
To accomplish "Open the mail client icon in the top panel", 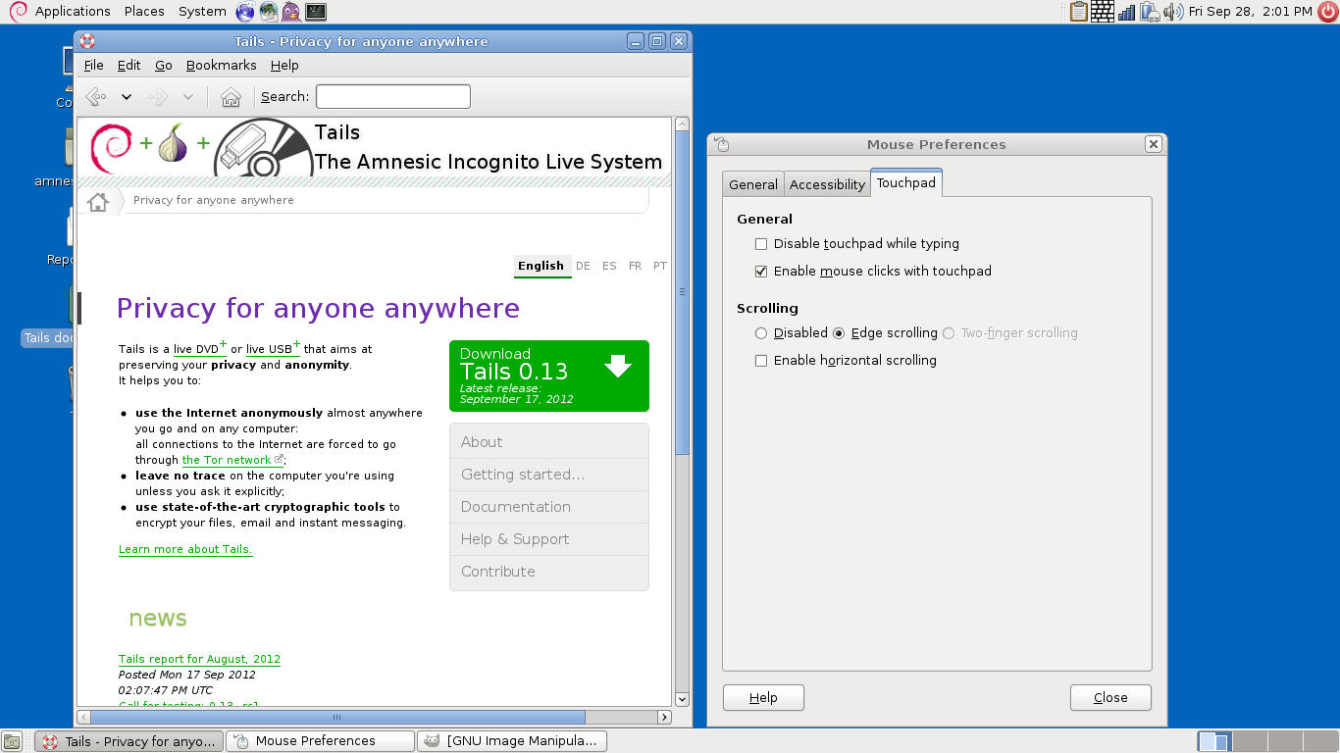I will pos(268,12).
